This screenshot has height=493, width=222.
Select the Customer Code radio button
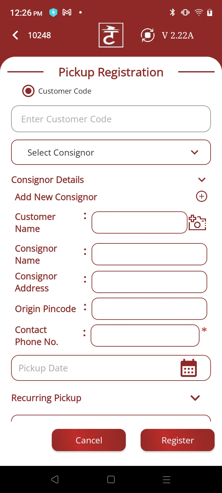tap(28, 91)
